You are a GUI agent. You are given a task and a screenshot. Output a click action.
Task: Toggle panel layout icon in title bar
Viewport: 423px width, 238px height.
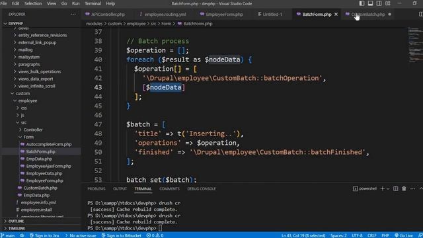(370, 3)
